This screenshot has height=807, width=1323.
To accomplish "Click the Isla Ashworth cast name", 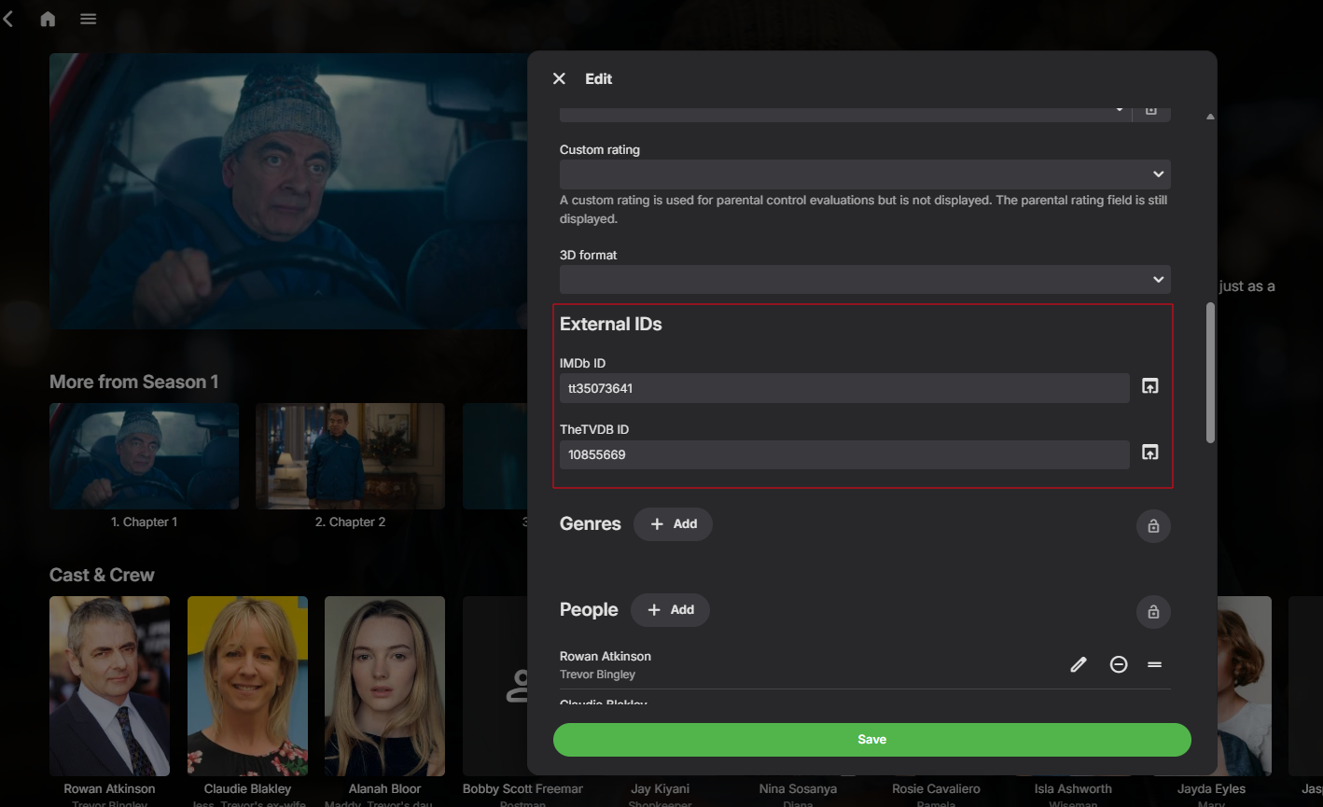I will (1073, 789).
